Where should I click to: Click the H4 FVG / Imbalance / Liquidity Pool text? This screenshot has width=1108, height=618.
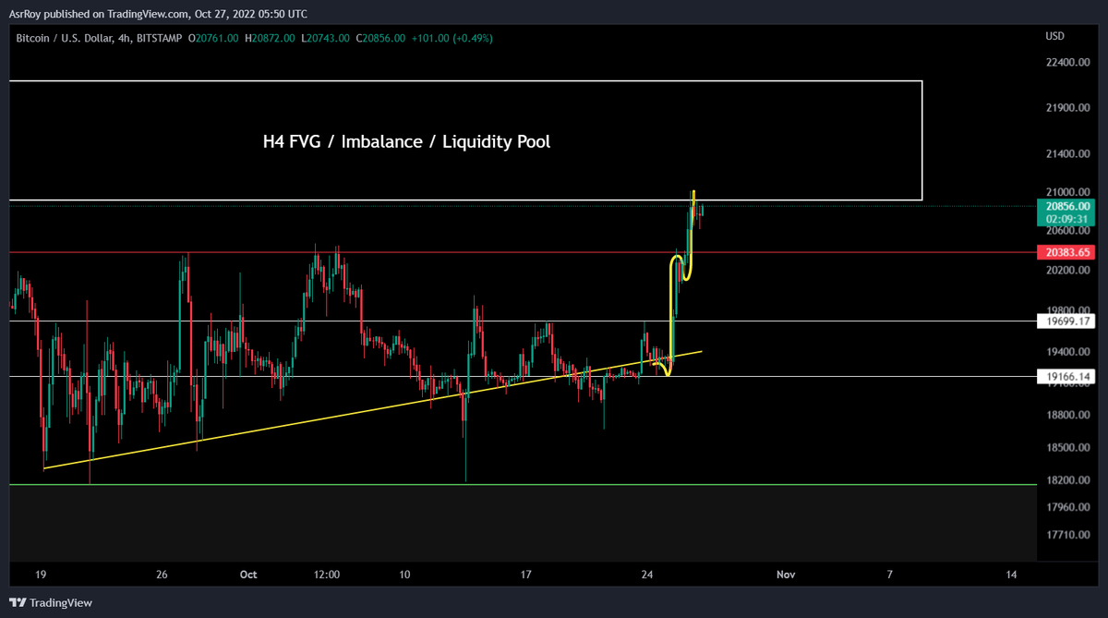pos(406,142)
